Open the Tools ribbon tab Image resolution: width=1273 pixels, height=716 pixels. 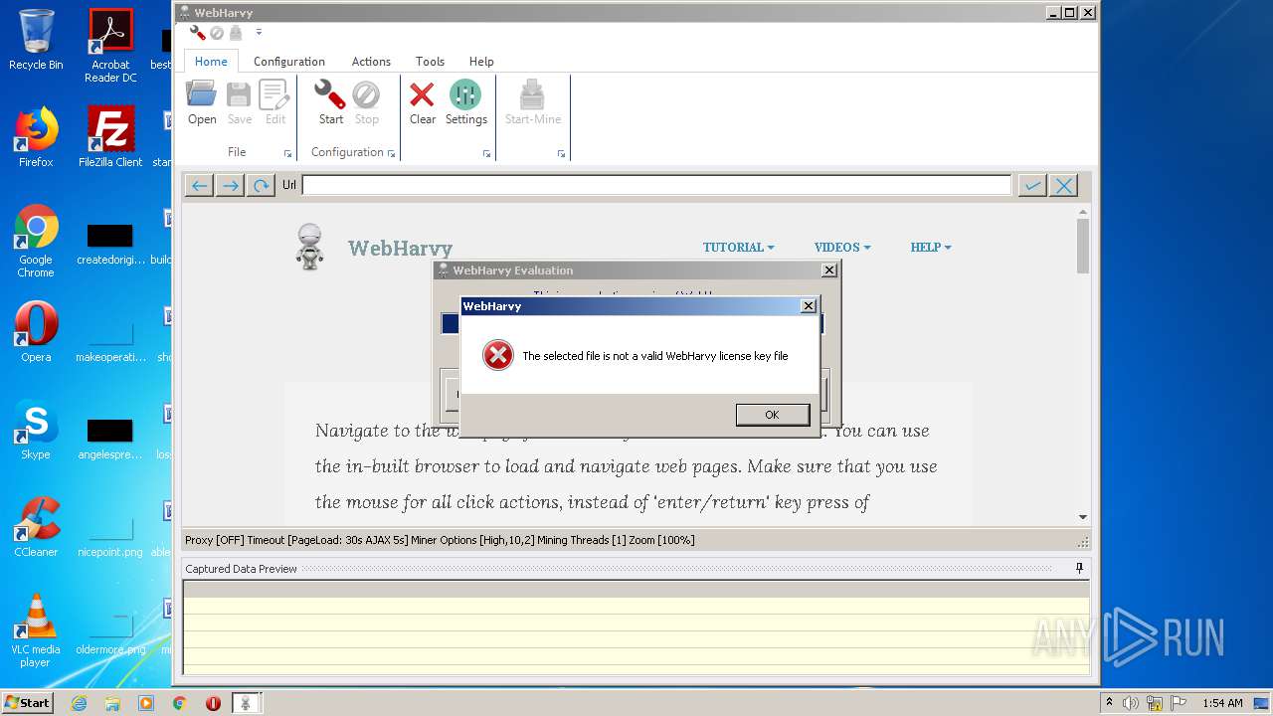[x=430, y=61]
